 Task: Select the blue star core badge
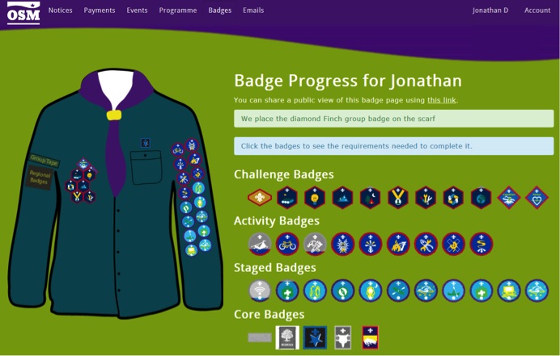tap(315, 337)
